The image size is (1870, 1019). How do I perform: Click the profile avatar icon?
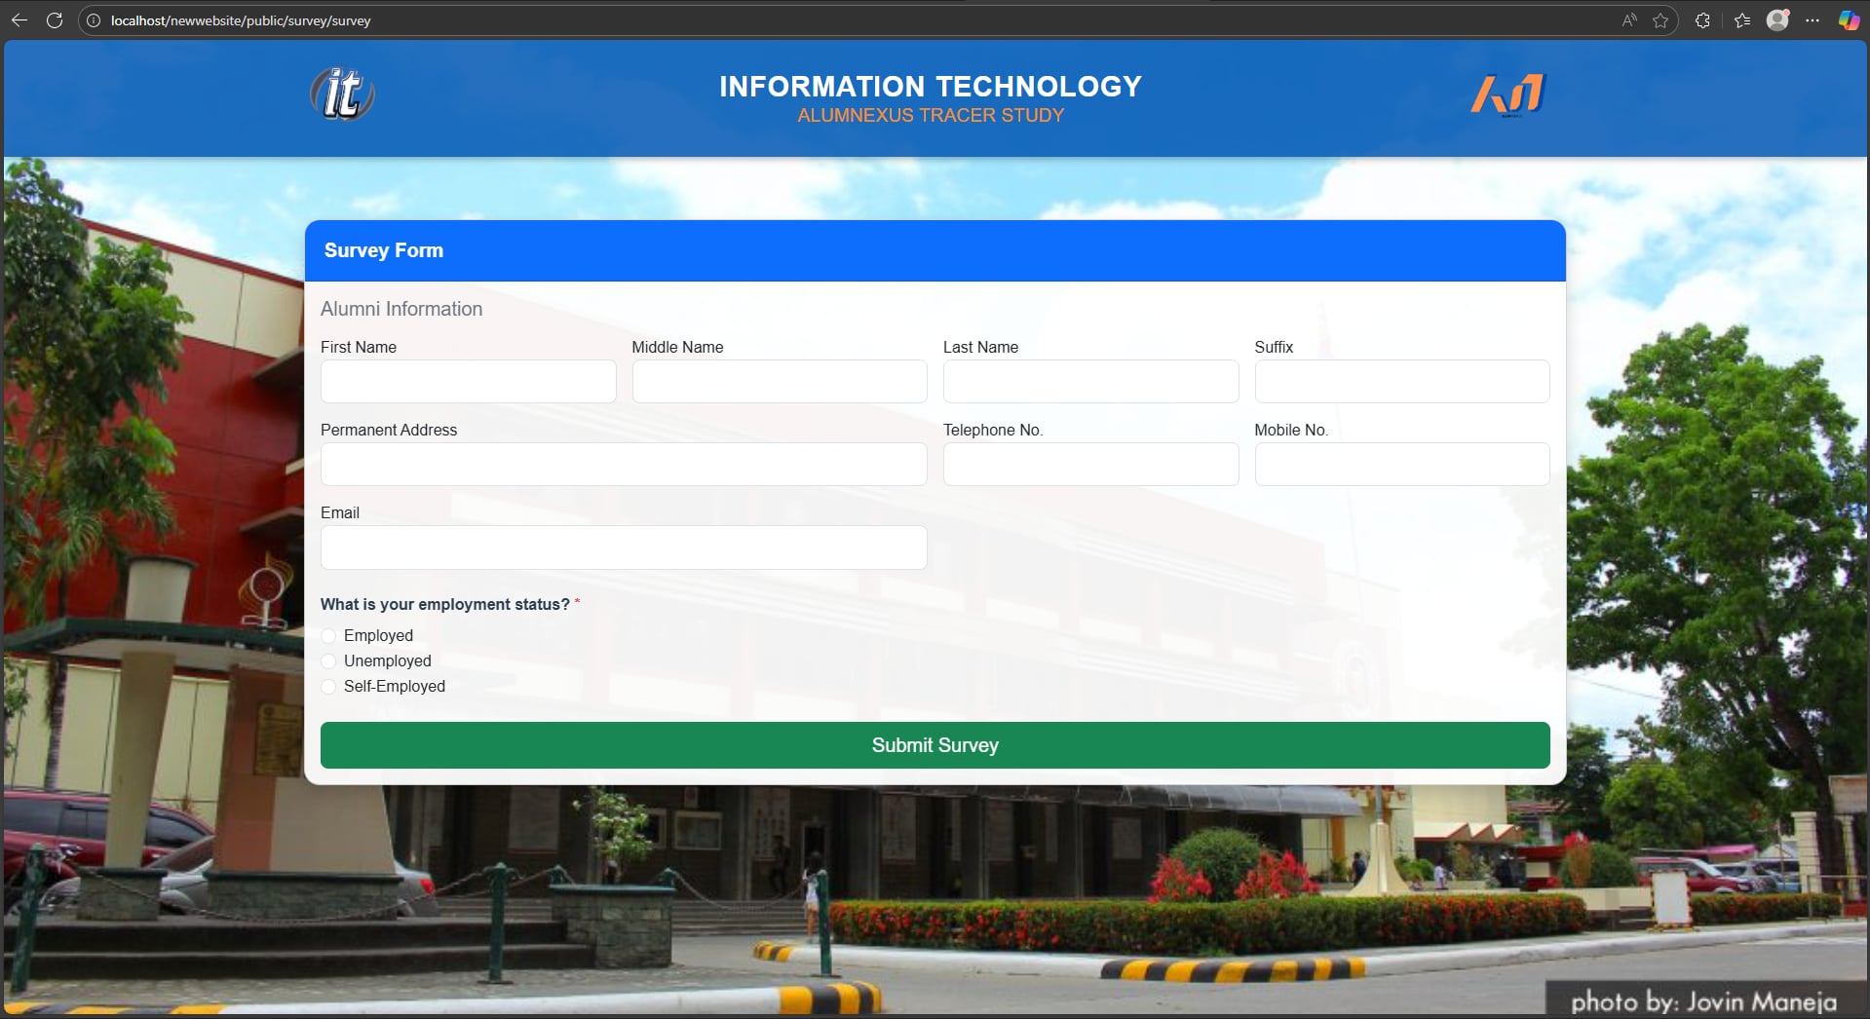(x=1777, y=19)
